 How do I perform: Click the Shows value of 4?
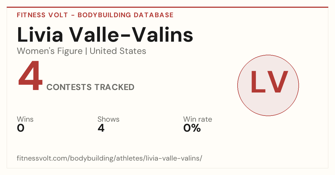[x=101, y=128]
